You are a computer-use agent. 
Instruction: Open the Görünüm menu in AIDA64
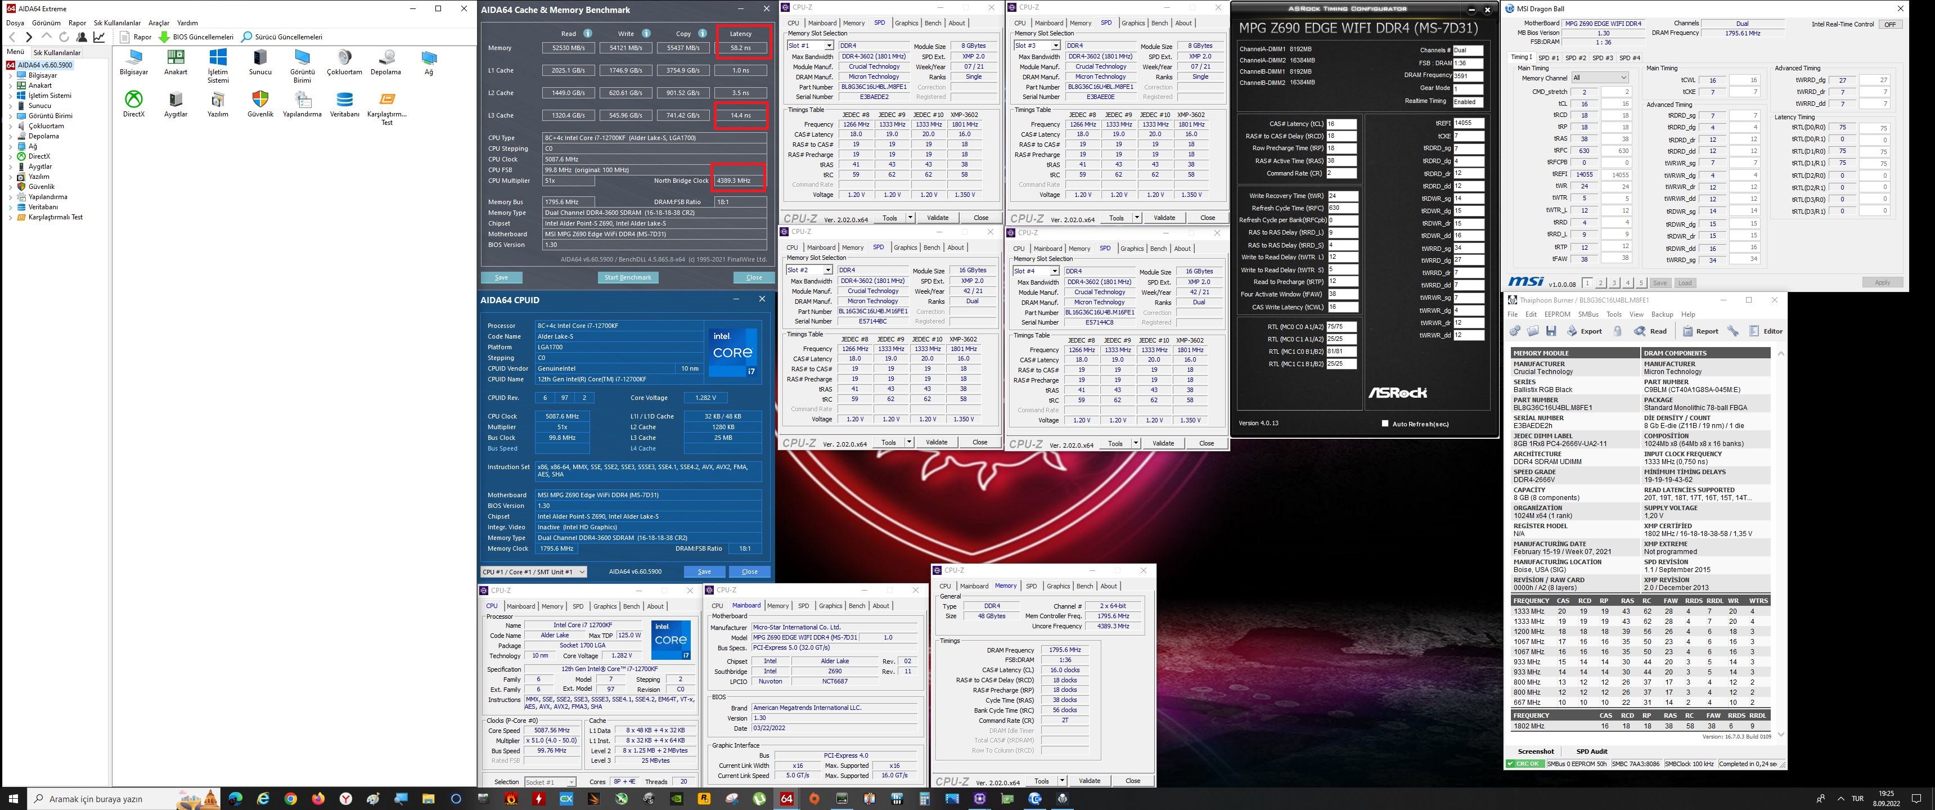pyautogui.click(x=46, y=23)
